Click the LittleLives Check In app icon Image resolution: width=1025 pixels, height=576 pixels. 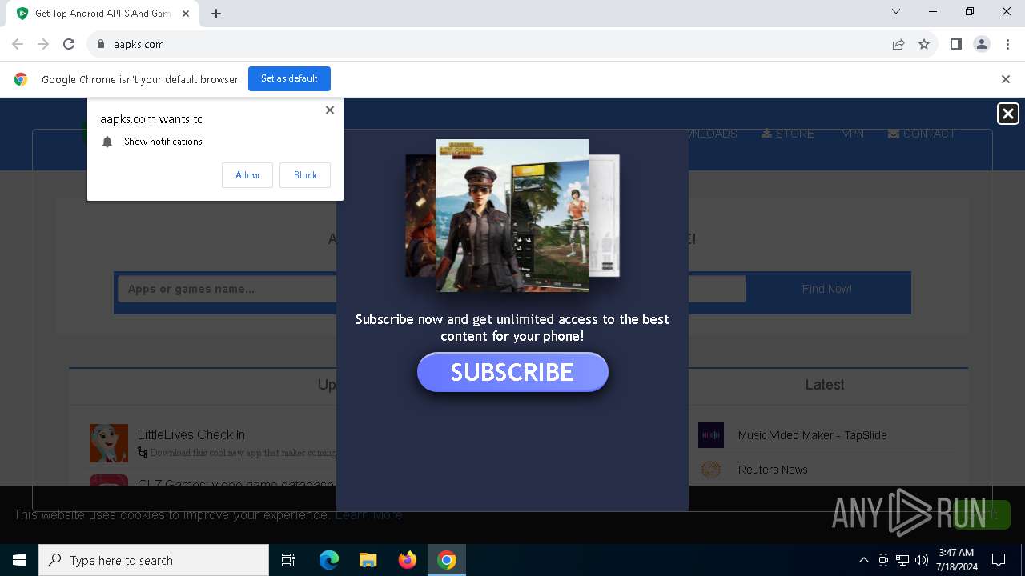[109, 443]
